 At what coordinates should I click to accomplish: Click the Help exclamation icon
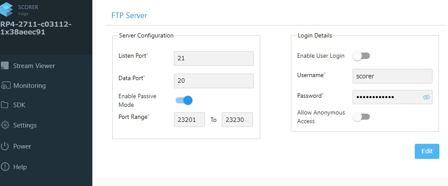pyautogui.click(x=5, y=167)
